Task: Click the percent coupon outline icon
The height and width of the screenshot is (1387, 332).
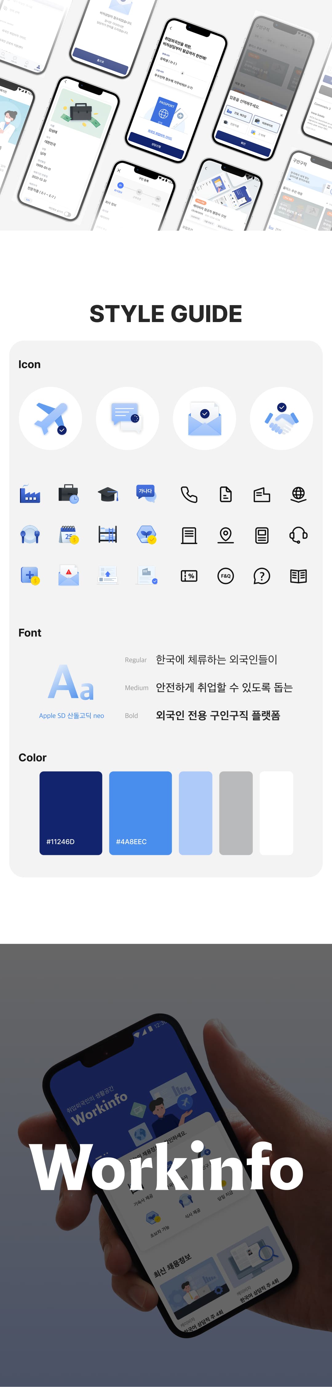Action: 189,576
